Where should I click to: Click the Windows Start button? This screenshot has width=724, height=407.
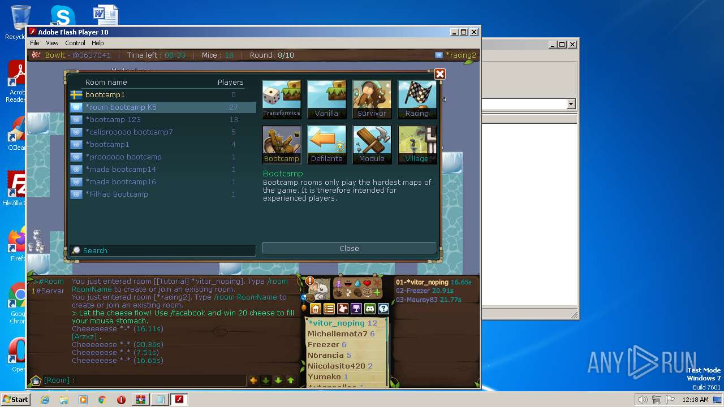[x=16, y=400]
